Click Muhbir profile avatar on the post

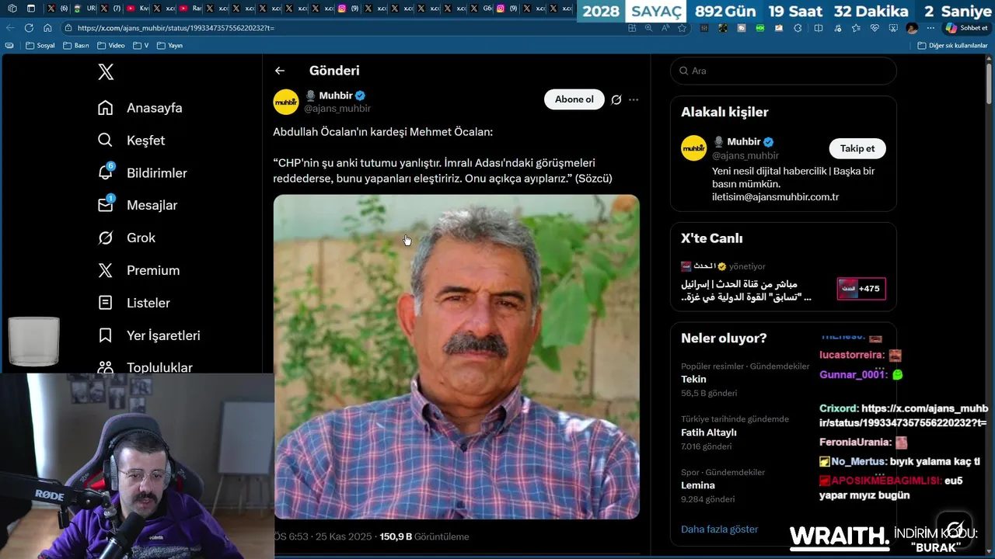coord(286,102)
